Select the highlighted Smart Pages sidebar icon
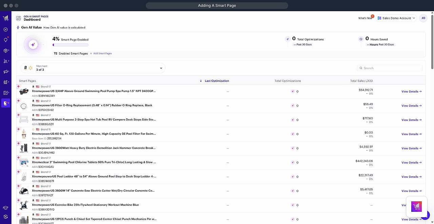The width and height of the screenshot is (434, 224). pyautogui.click(x=6, y=103)
